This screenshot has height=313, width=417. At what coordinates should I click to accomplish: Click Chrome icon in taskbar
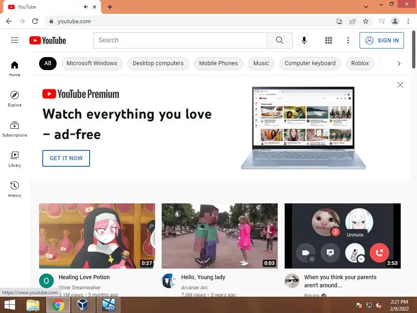(x=58, y=305)
